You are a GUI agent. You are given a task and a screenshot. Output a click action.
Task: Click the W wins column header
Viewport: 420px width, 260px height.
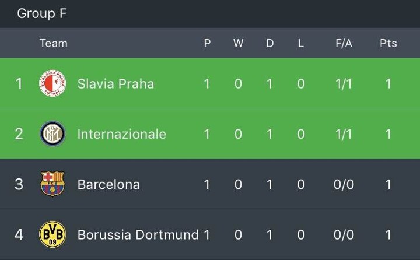tap(238, 43)
